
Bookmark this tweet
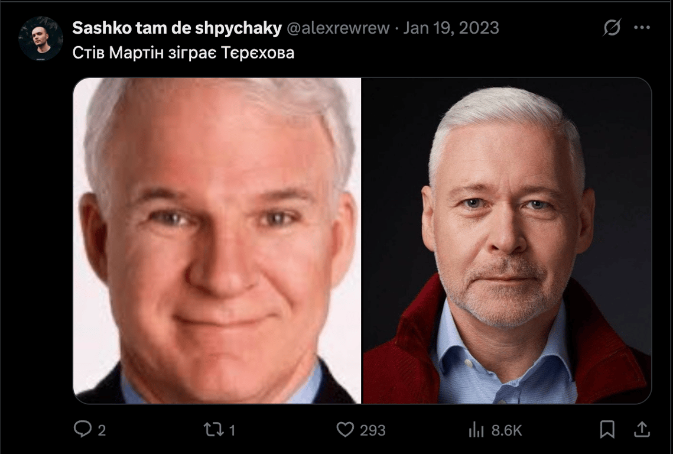click(607, 429)
